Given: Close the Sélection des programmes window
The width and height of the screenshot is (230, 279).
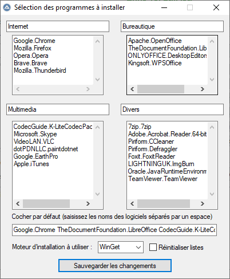Looking at the screenshot, I should 216,7.
